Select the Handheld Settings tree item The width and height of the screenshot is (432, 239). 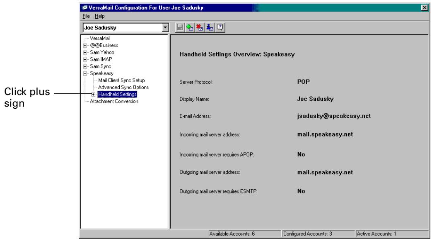tap(117, 94)
